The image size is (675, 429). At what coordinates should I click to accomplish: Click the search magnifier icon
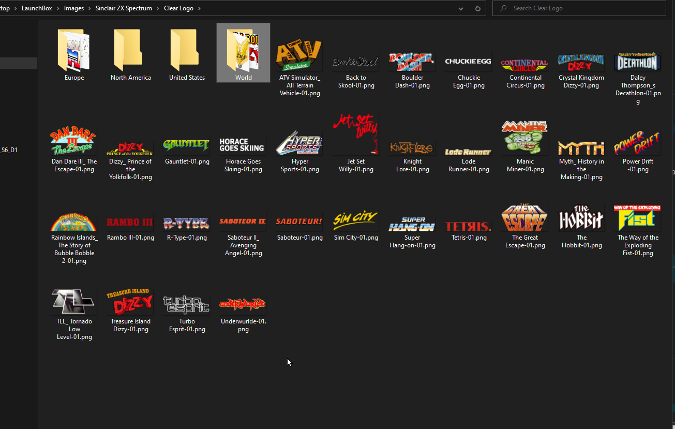(503, 8)
